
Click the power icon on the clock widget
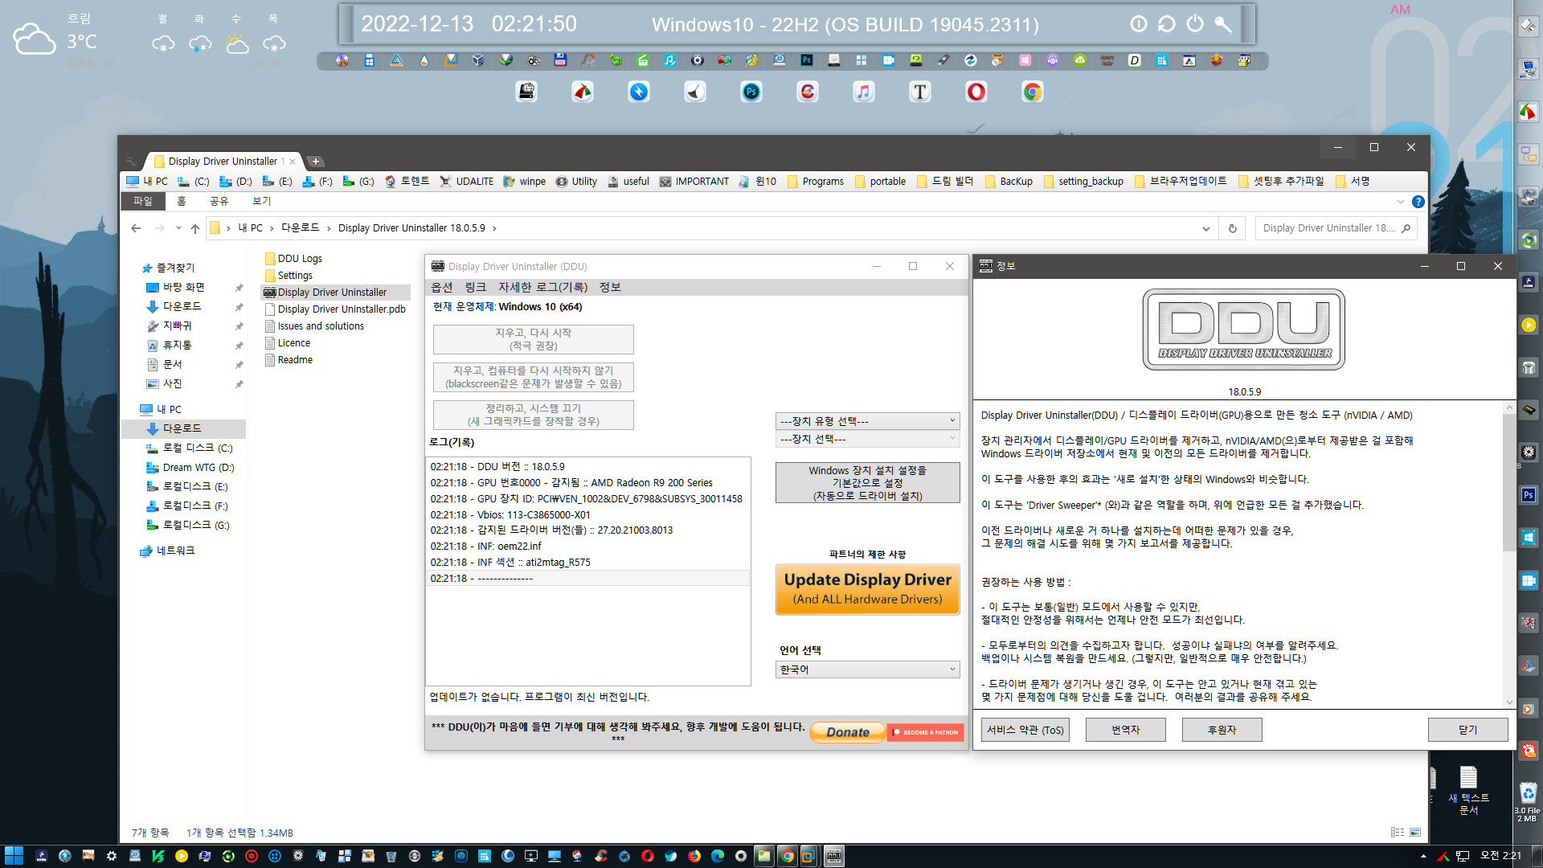[1195, 24]
